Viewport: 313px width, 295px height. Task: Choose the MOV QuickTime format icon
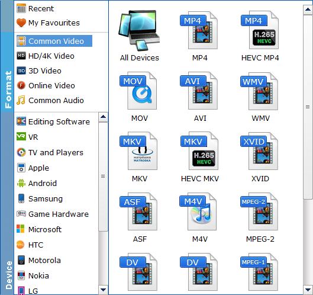pos(138,91)
